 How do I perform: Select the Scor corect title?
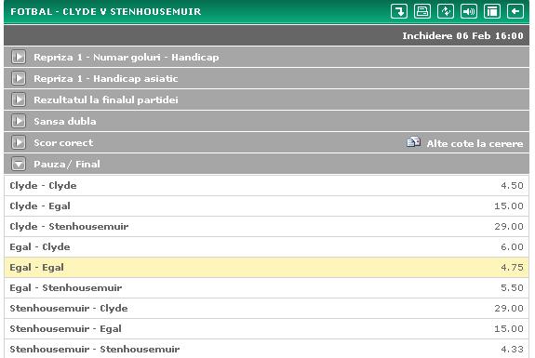(x=63, y=142)
